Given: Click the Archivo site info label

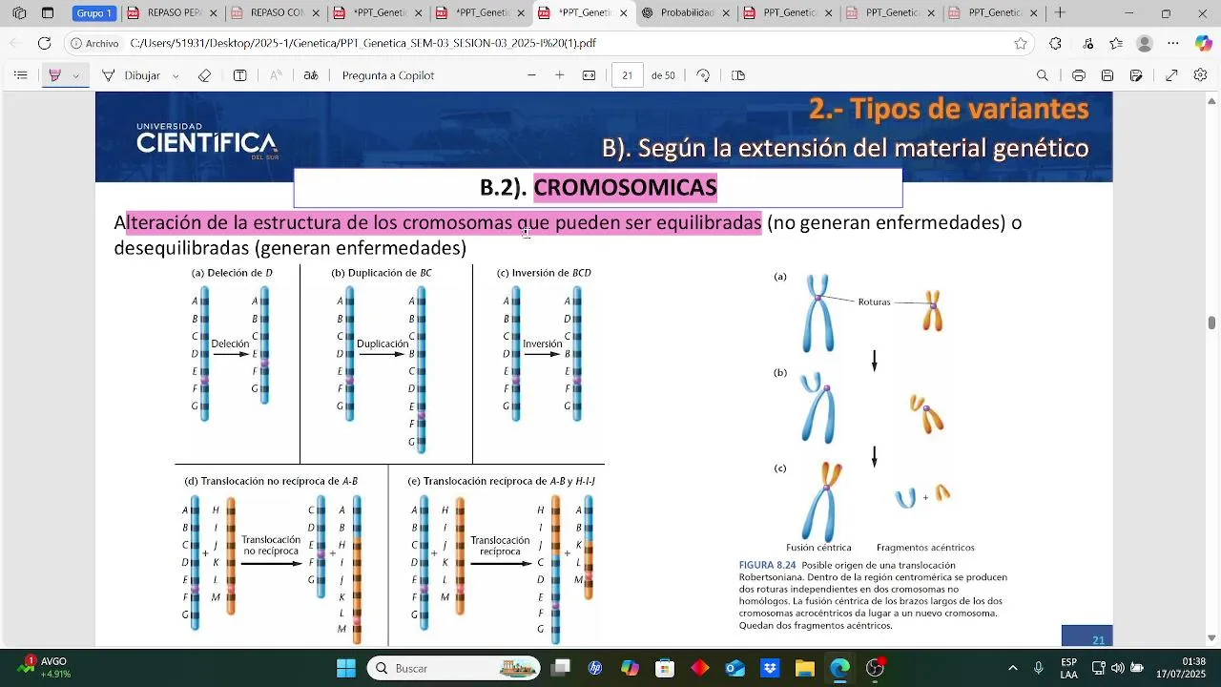Looking at the screenshot, I should [x=94, y=43].
